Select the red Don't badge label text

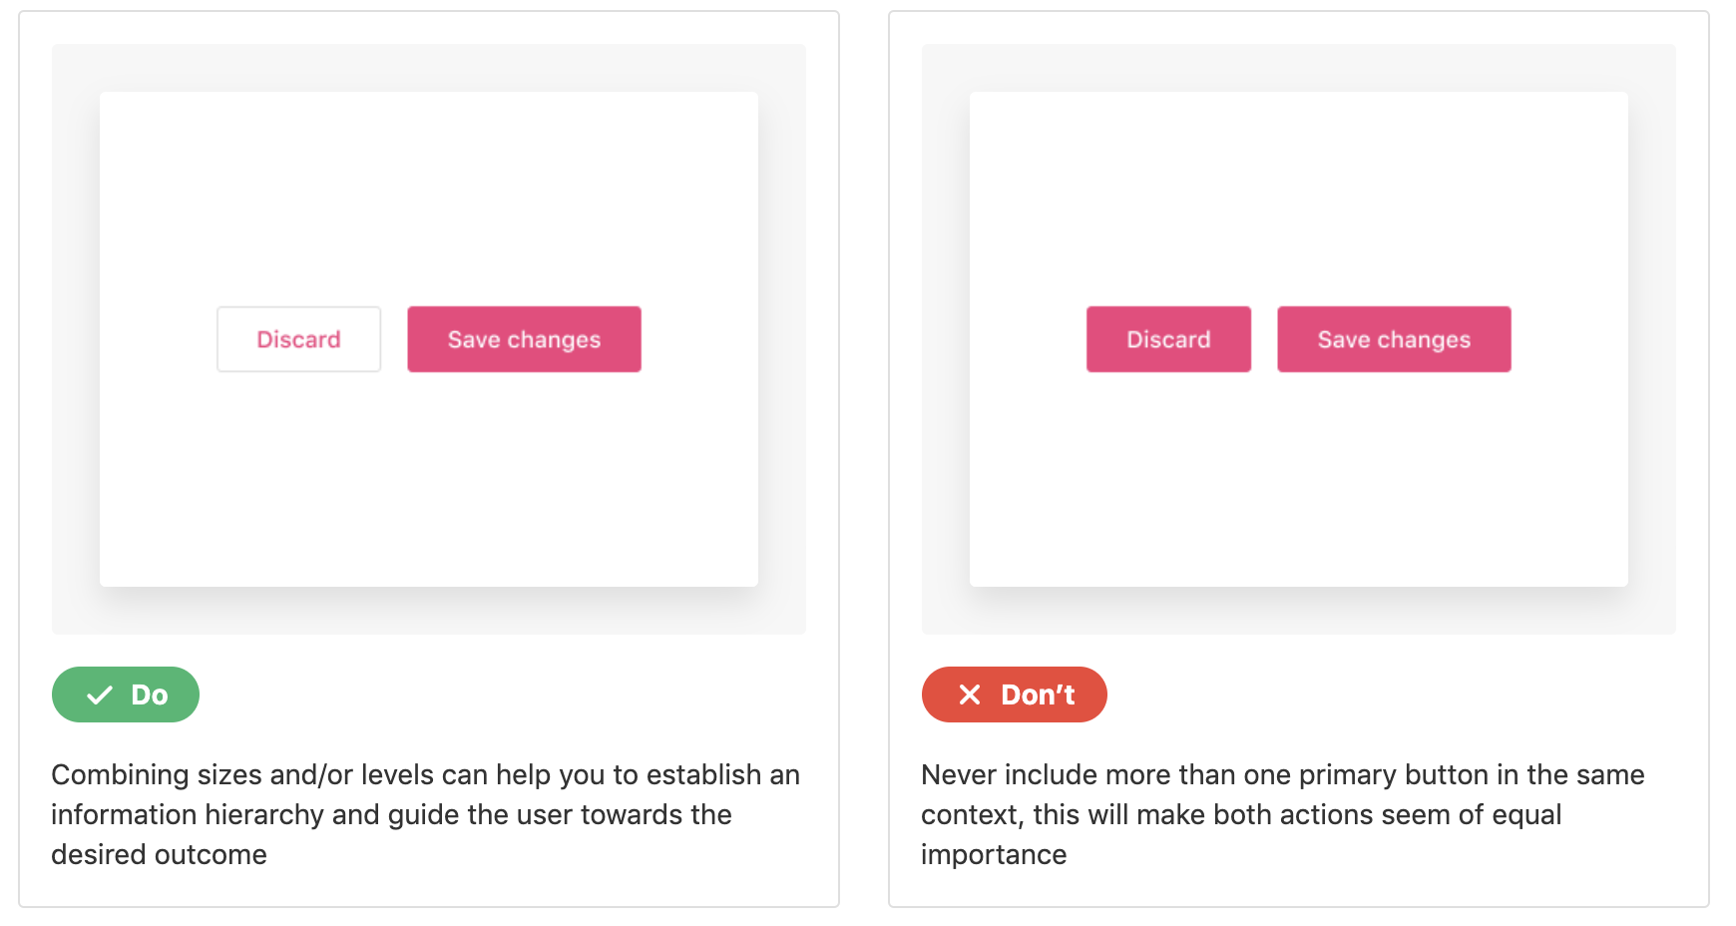point(1038,694)
